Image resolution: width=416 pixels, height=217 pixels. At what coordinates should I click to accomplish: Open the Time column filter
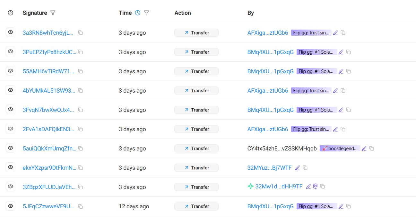[147, 13]
